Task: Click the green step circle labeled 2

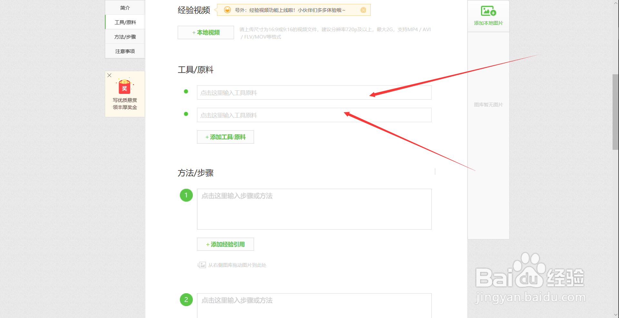Action: 186,300
